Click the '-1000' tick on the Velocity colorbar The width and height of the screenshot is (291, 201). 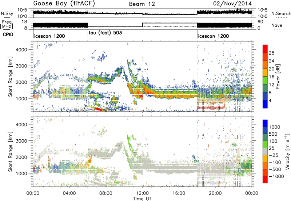pyautogui.click(x=276, y=176)
